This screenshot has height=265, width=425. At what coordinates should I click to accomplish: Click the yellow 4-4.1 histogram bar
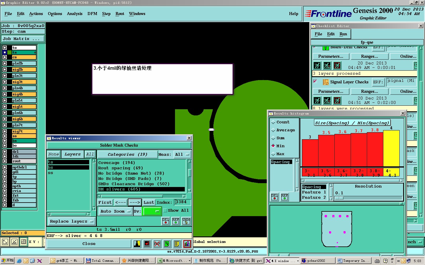[391, 148]
